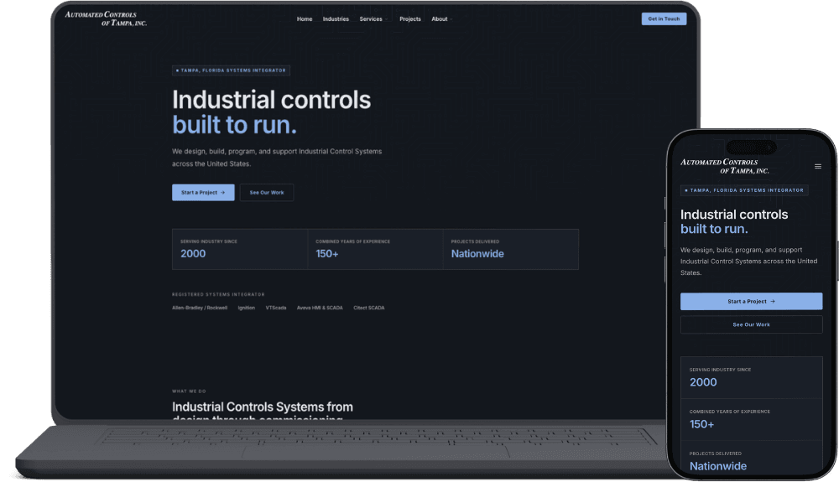Open the Industries nav item on laptop
The width and height of the screenshot is (839, 482).
(336, 18)
